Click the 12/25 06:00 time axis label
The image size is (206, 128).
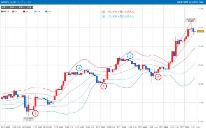26,127
